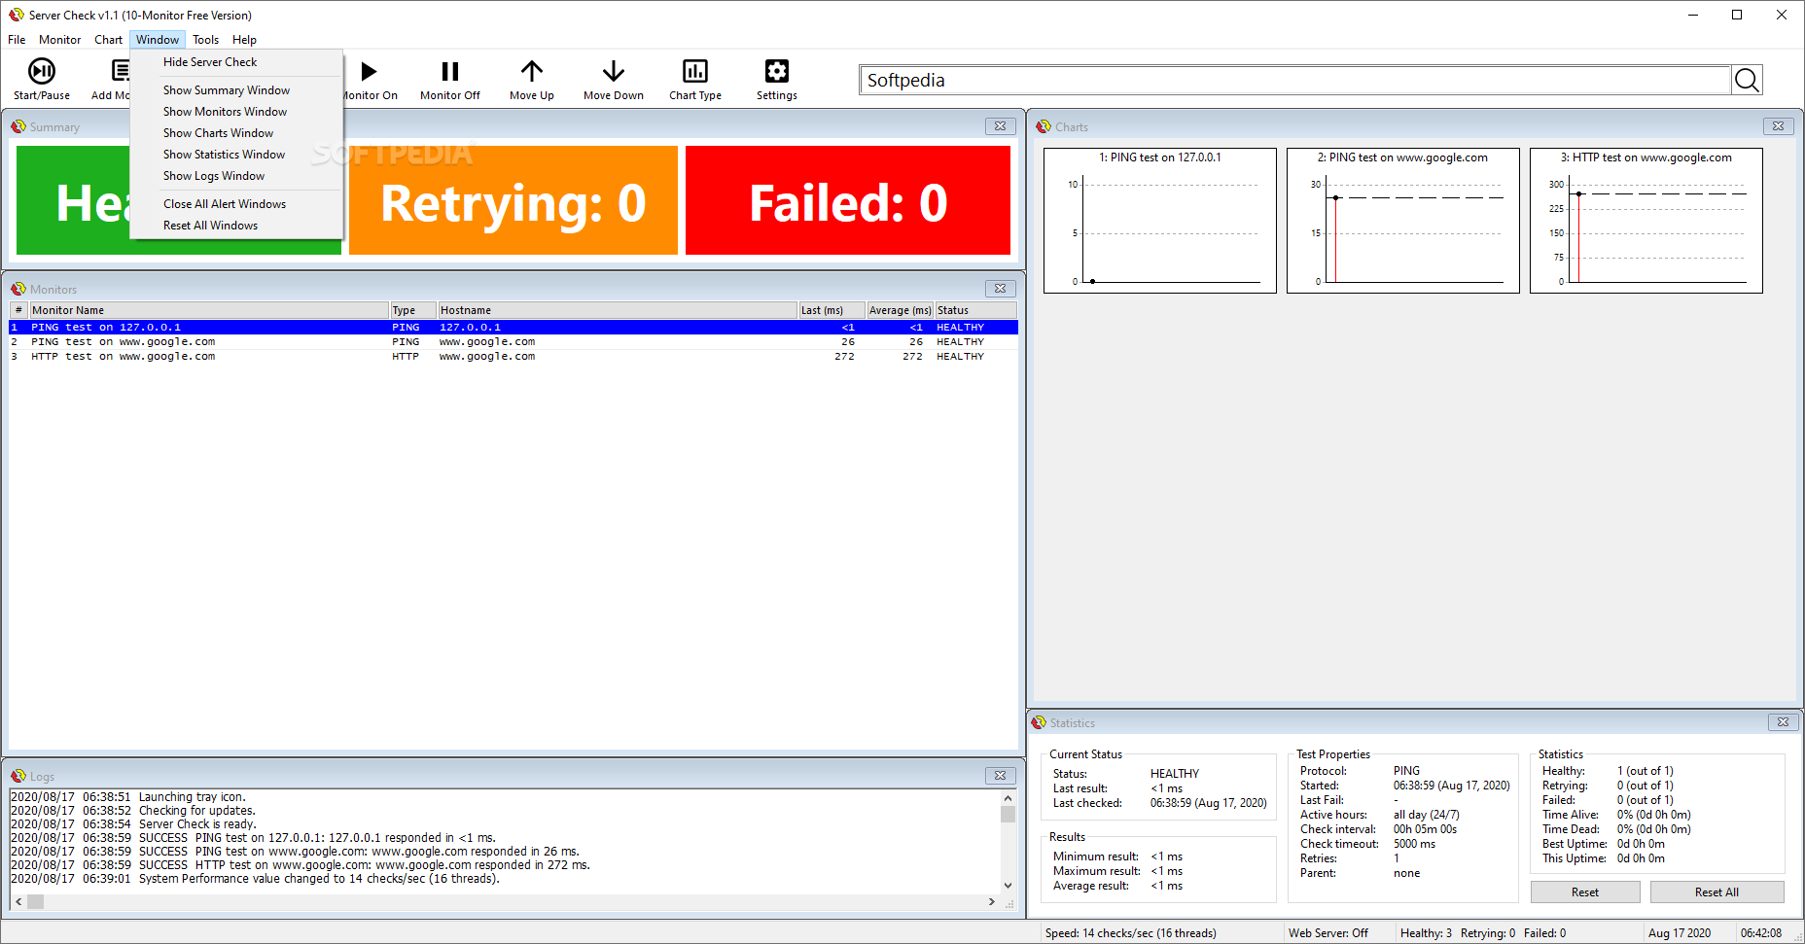Choose Hide Server Check menu entry
Screen dimensions: 1805x944
(x=236, y=62)
